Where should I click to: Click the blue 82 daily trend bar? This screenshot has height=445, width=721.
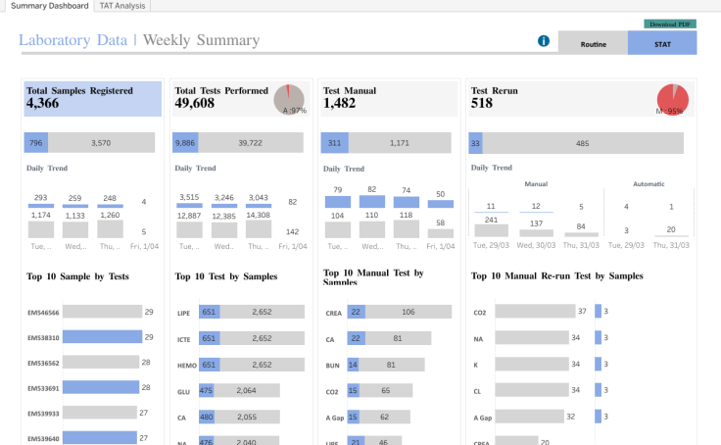click(x=372, y=202)
